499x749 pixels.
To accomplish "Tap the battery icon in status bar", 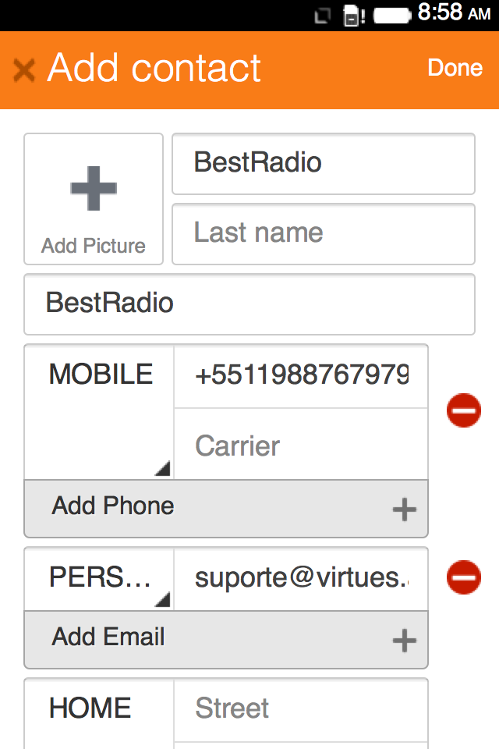I will 391,15.
